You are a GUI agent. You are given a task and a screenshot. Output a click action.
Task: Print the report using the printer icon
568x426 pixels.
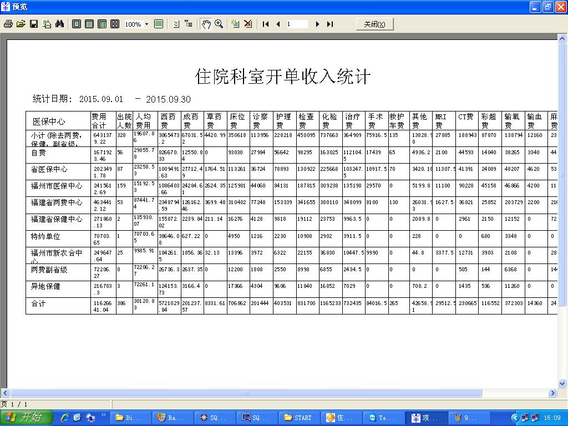(8, 24)
